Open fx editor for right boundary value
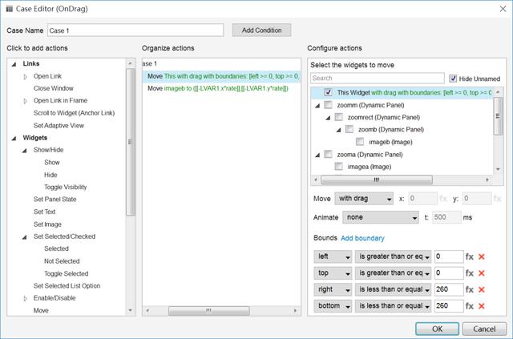The image size is (513, 339). click(x=470, y=289)
